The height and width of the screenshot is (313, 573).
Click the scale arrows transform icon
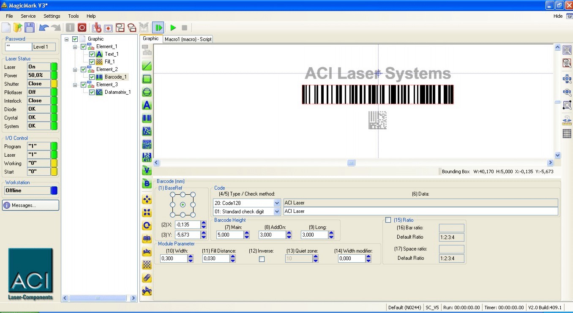(147, 212)
